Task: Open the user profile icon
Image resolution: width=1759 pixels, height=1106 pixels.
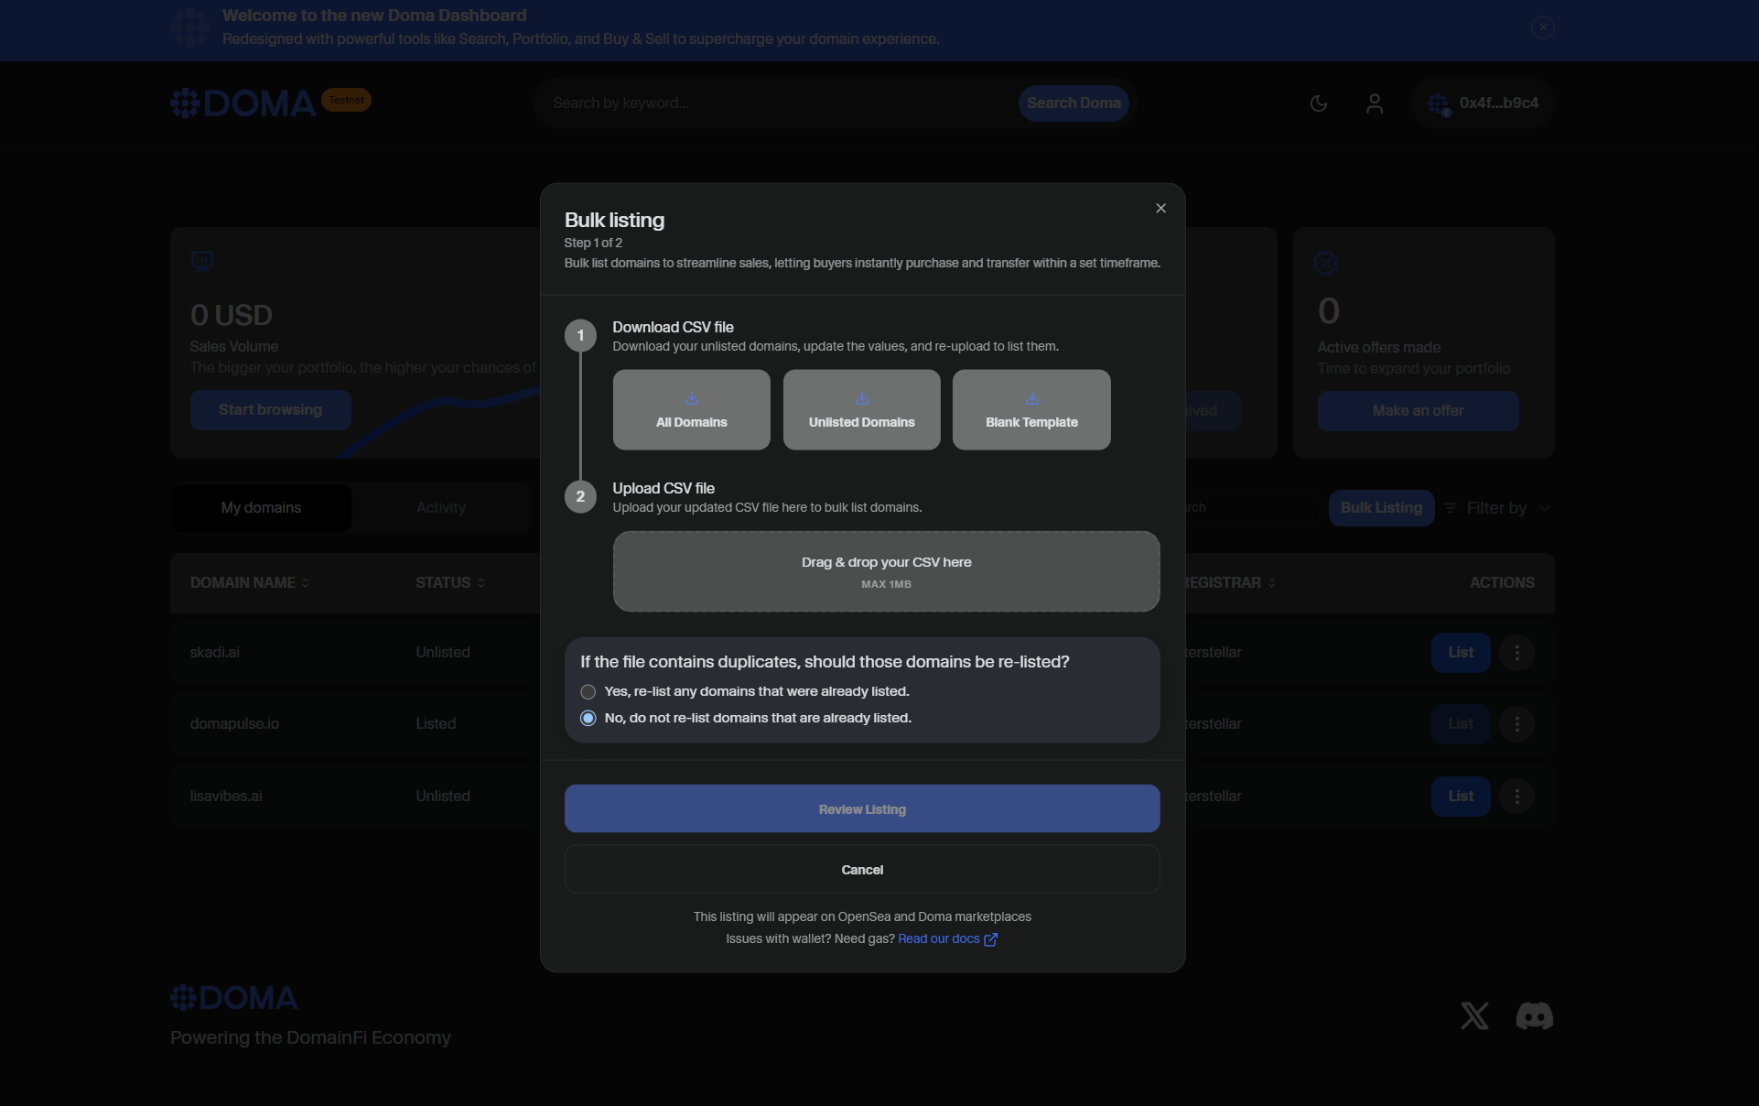Action: coord(1374,103)
